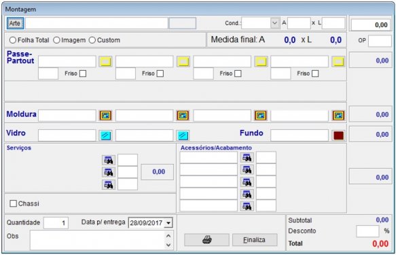Click the Fundo text input field

[300, 135]
